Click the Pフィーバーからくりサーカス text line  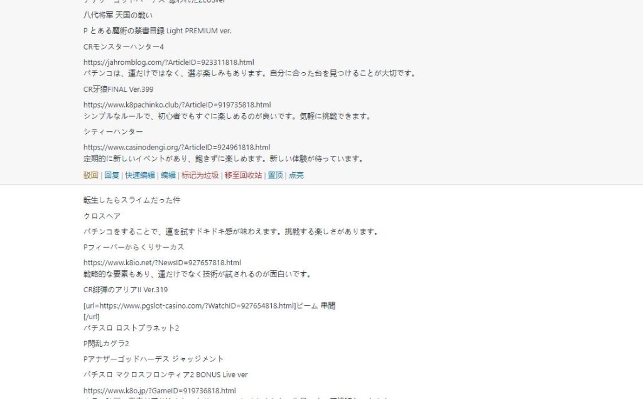pyautogui.click(x=134, y=247)
